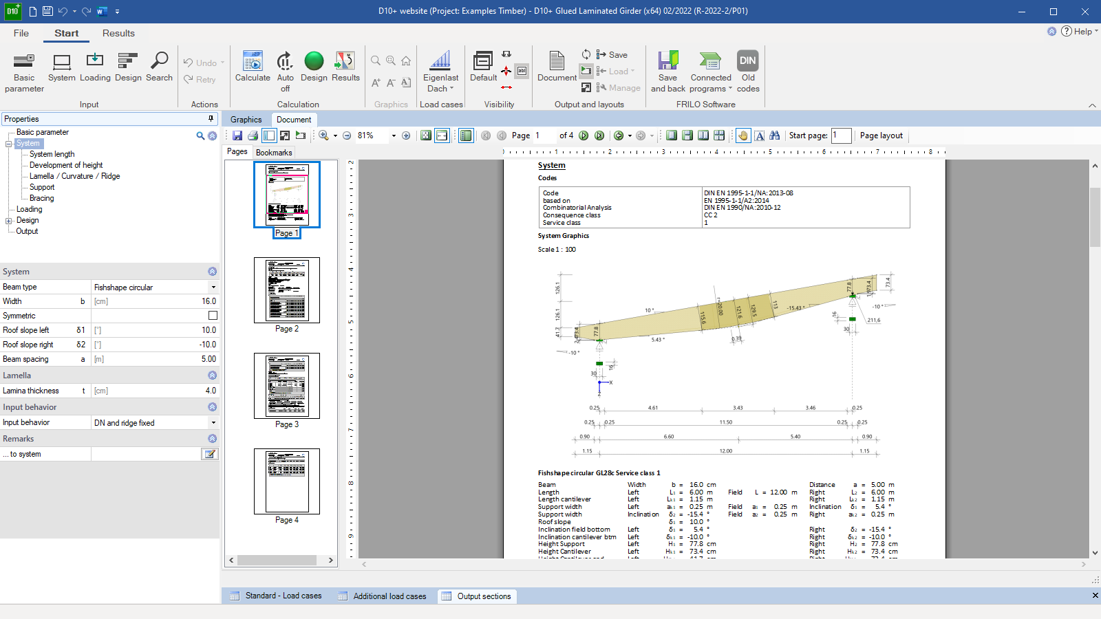This screenshot has height=619, width=1101.
Task: Collapse the ribbon with the chevron
Action: [1092, 105]
